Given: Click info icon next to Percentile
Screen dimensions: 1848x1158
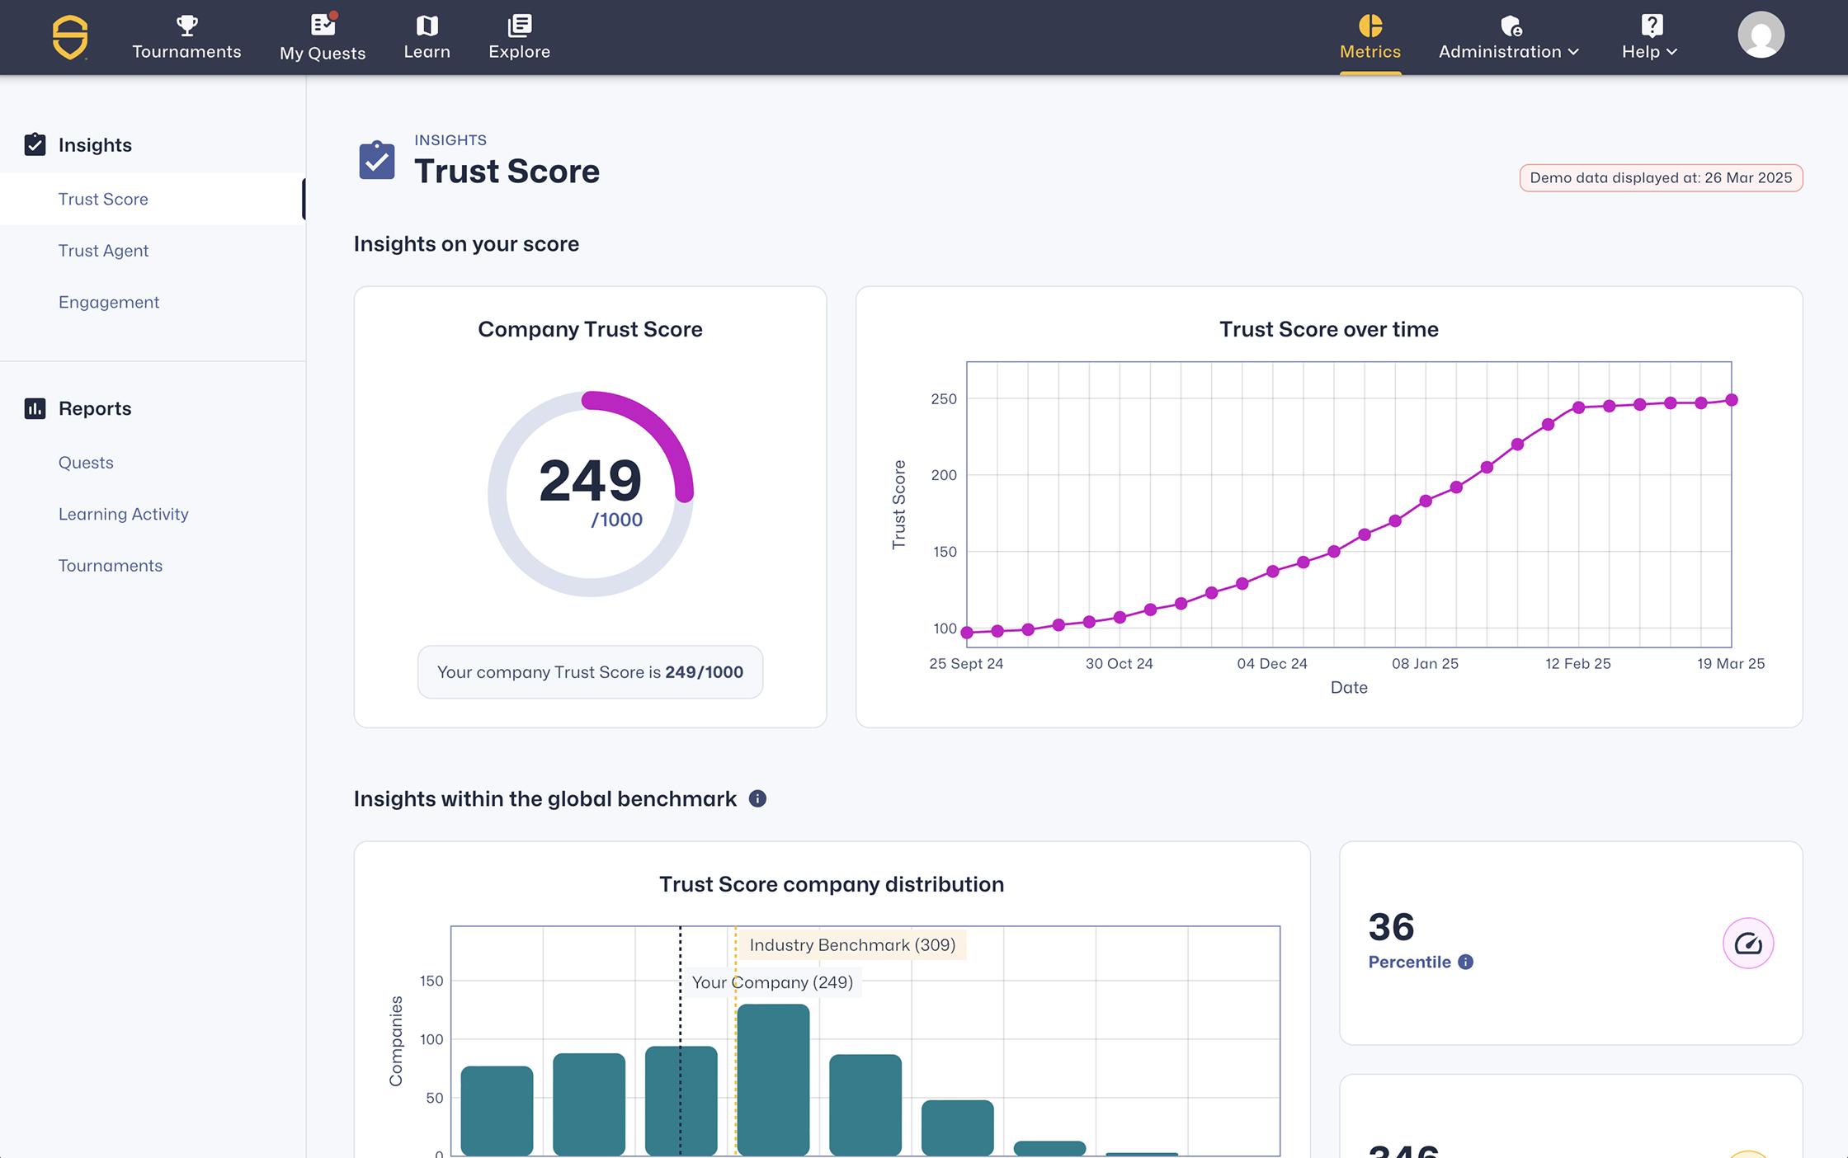Looking at the screenshot, I should [1465, 962].
